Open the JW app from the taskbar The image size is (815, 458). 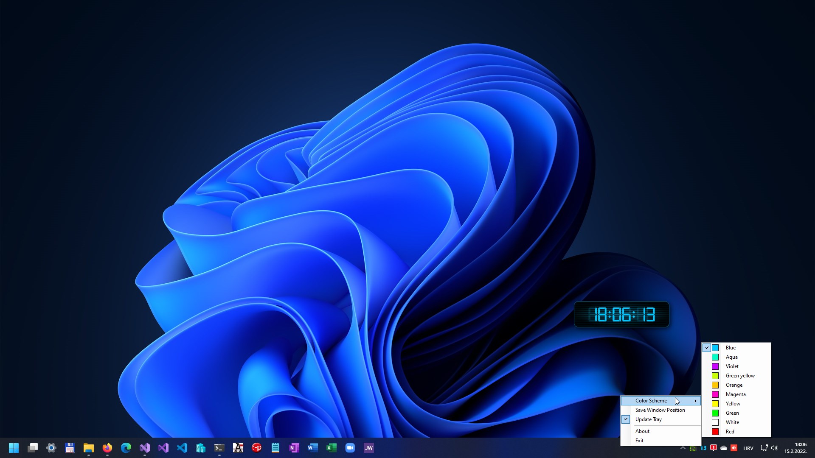pos(369,448)
